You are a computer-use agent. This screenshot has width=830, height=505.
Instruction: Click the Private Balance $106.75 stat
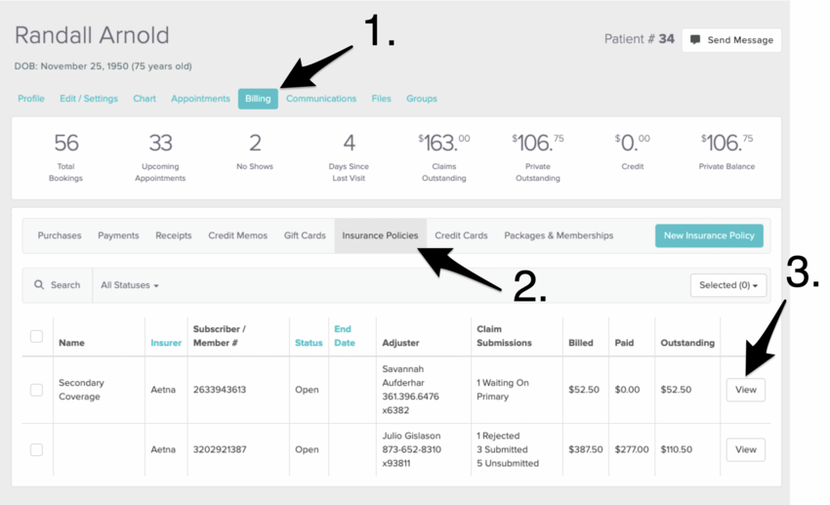coord(726,152)
